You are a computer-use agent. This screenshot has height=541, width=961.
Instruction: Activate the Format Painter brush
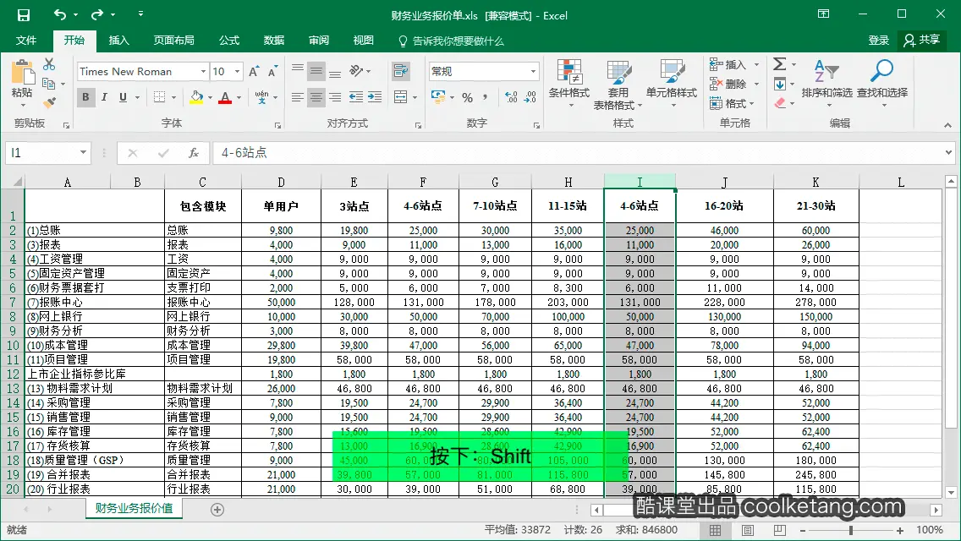click(x=49, y=102)
